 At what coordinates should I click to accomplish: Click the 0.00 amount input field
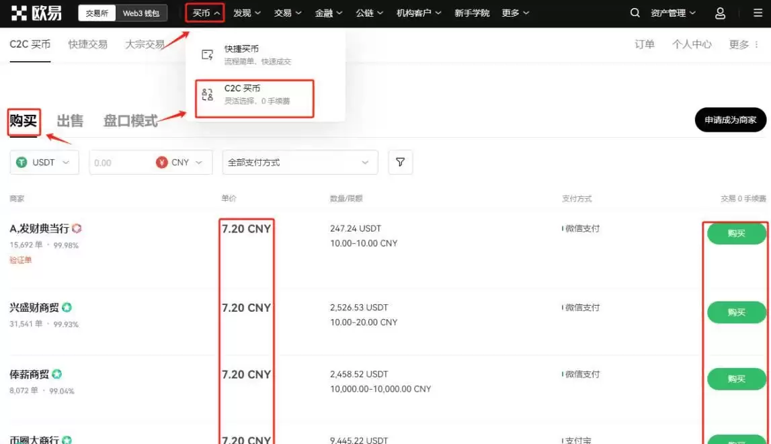[x=108, y=162]
